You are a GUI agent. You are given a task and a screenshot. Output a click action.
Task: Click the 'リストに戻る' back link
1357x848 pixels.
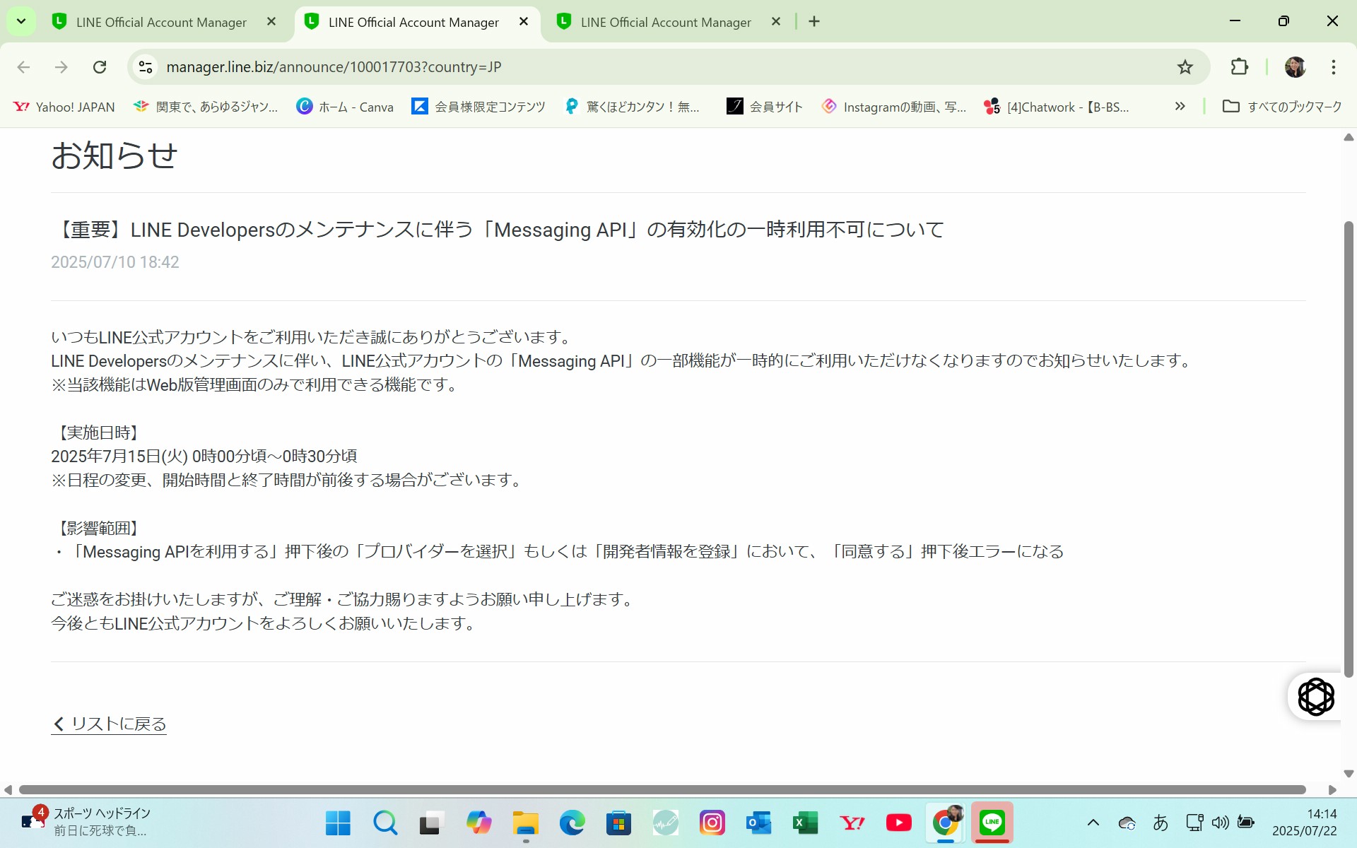(x=109, y=724)
